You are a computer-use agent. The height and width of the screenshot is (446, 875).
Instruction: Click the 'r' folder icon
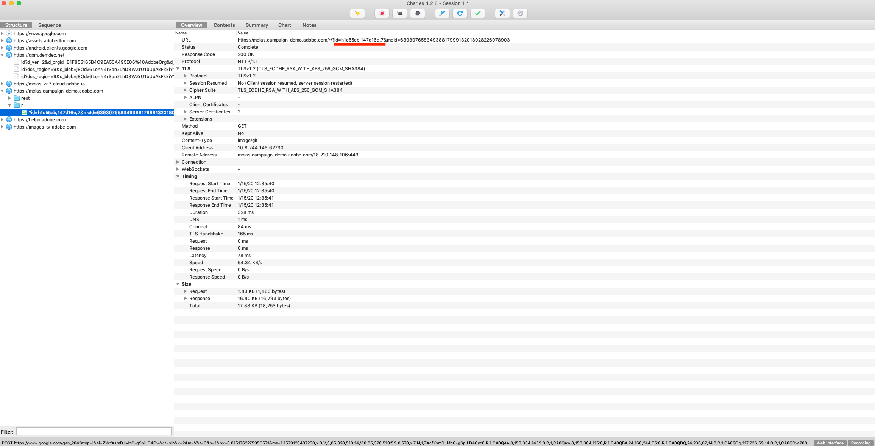[17, 105]
